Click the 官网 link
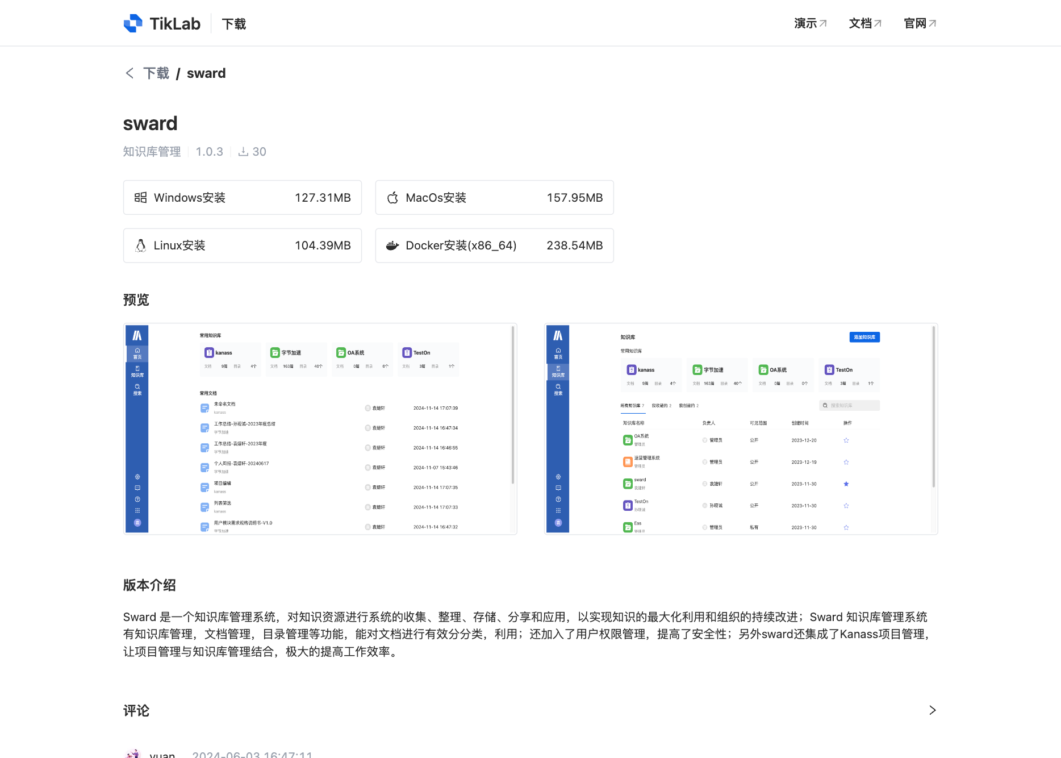This screenshot has width=1061, height=758. point(914,23)
